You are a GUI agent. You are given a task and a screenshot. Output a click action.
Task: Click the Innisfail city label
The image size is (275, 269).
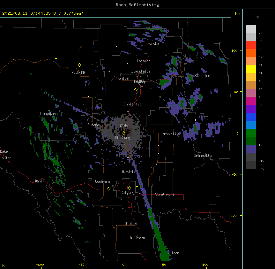click(x=132, y=104)
